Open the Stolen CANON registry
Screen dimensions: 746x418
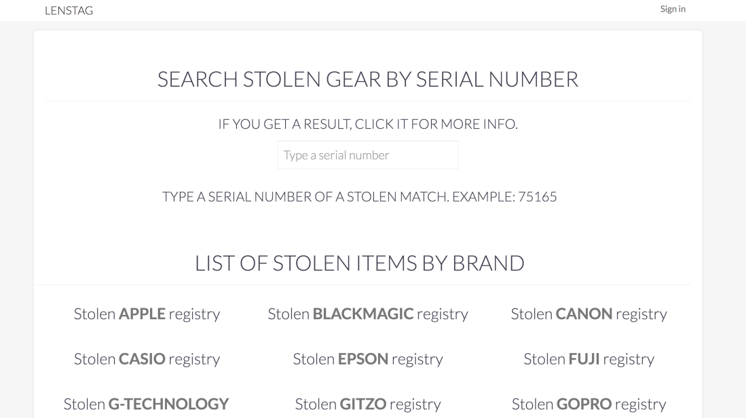589,314
